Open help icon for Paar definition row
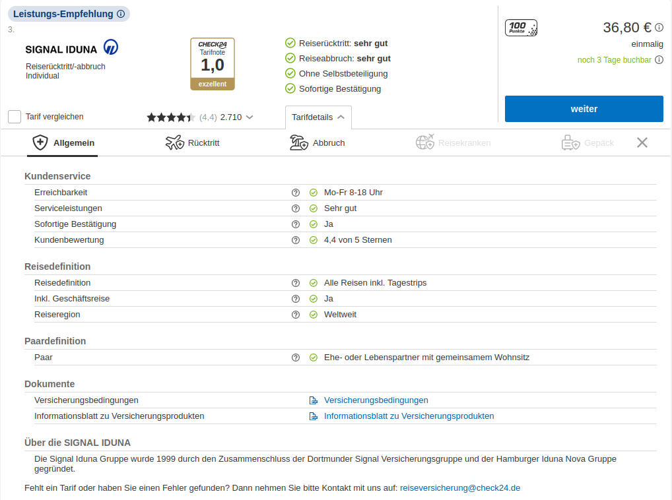This screenshot has height=500, width=672. pos(296,358)
